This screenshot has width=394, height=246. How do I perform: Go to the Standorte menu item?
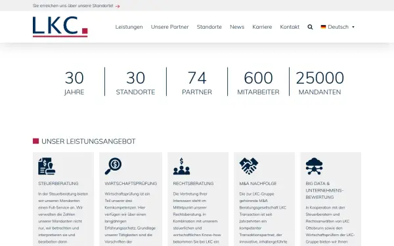click(209, 27)
